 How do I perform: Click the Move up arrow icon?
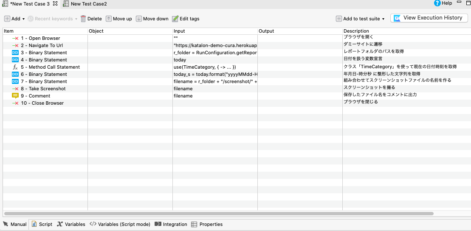click(109, 19)
